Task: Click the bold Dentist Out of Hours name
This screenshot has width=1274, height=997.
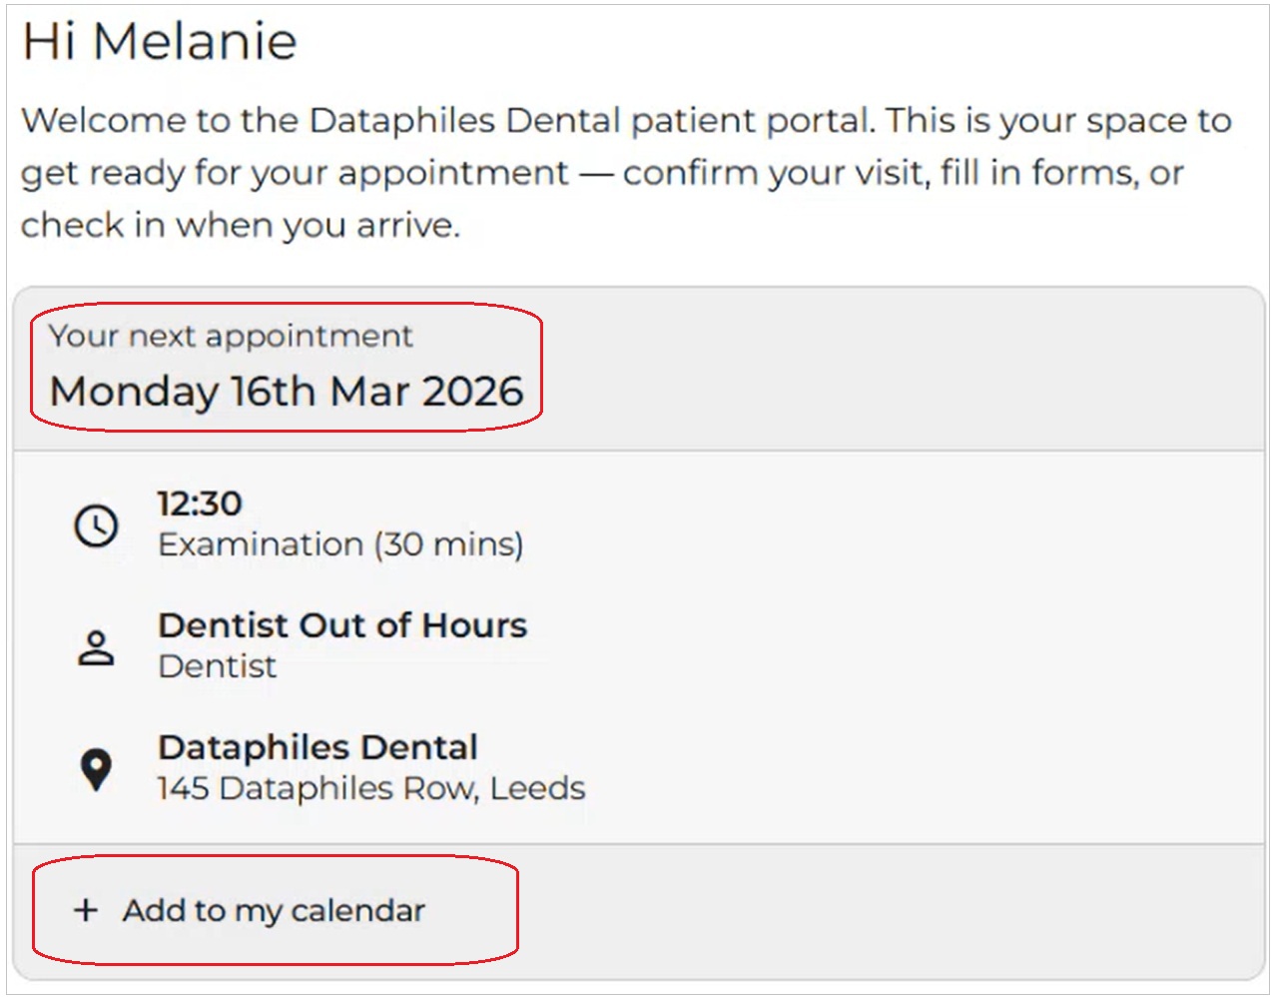Action: (342, 625)
